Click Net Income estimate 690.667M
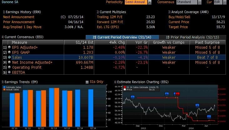The height and width of the screenshot is (130, 229). click(85, 62)
